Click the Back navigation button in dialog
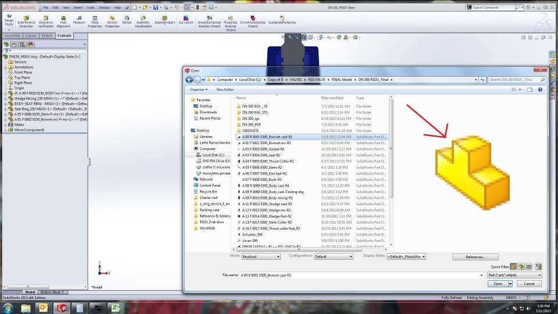The width and height of the screenshot is (558, 314). (x=189, y=80)
